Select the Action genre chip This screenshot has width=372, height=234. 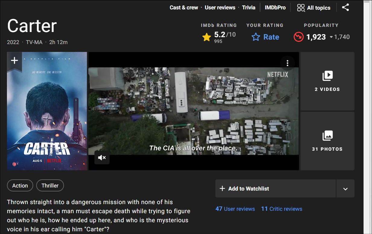(20, 186)
